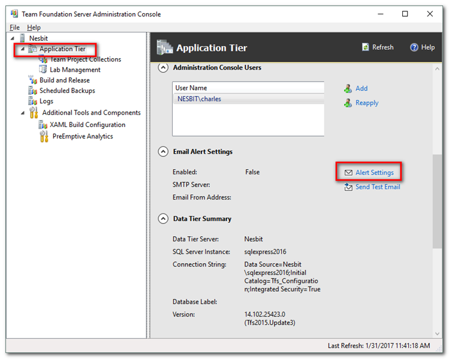Click the Help question mark icon
Image resolution: width=449 pixels, height=359 pixels.
tap(414, 47)
